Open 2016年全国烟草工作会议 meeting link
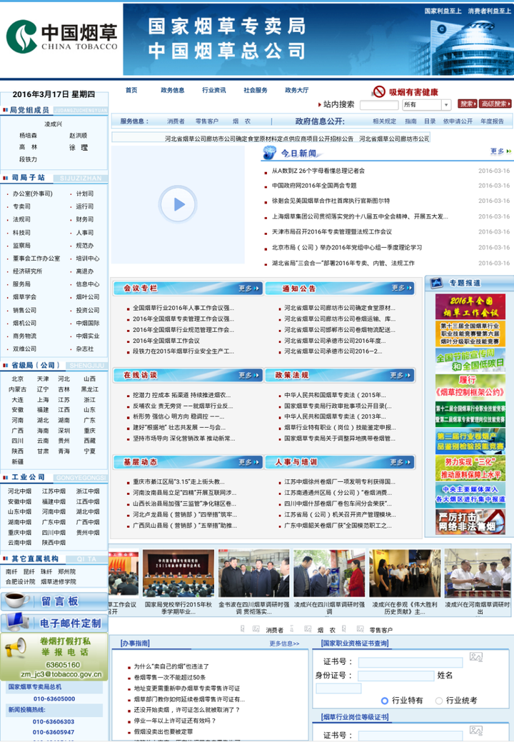The width and height of the screenshot is (514, 742). pyautogui.click(x=166, y=341)
